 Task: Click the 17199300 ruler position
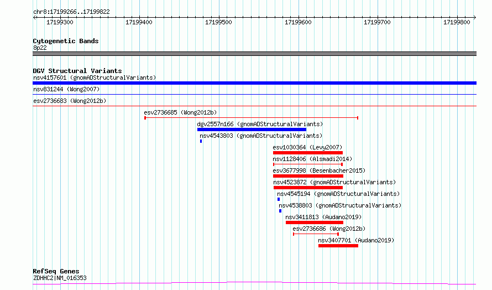coord(60,22)
